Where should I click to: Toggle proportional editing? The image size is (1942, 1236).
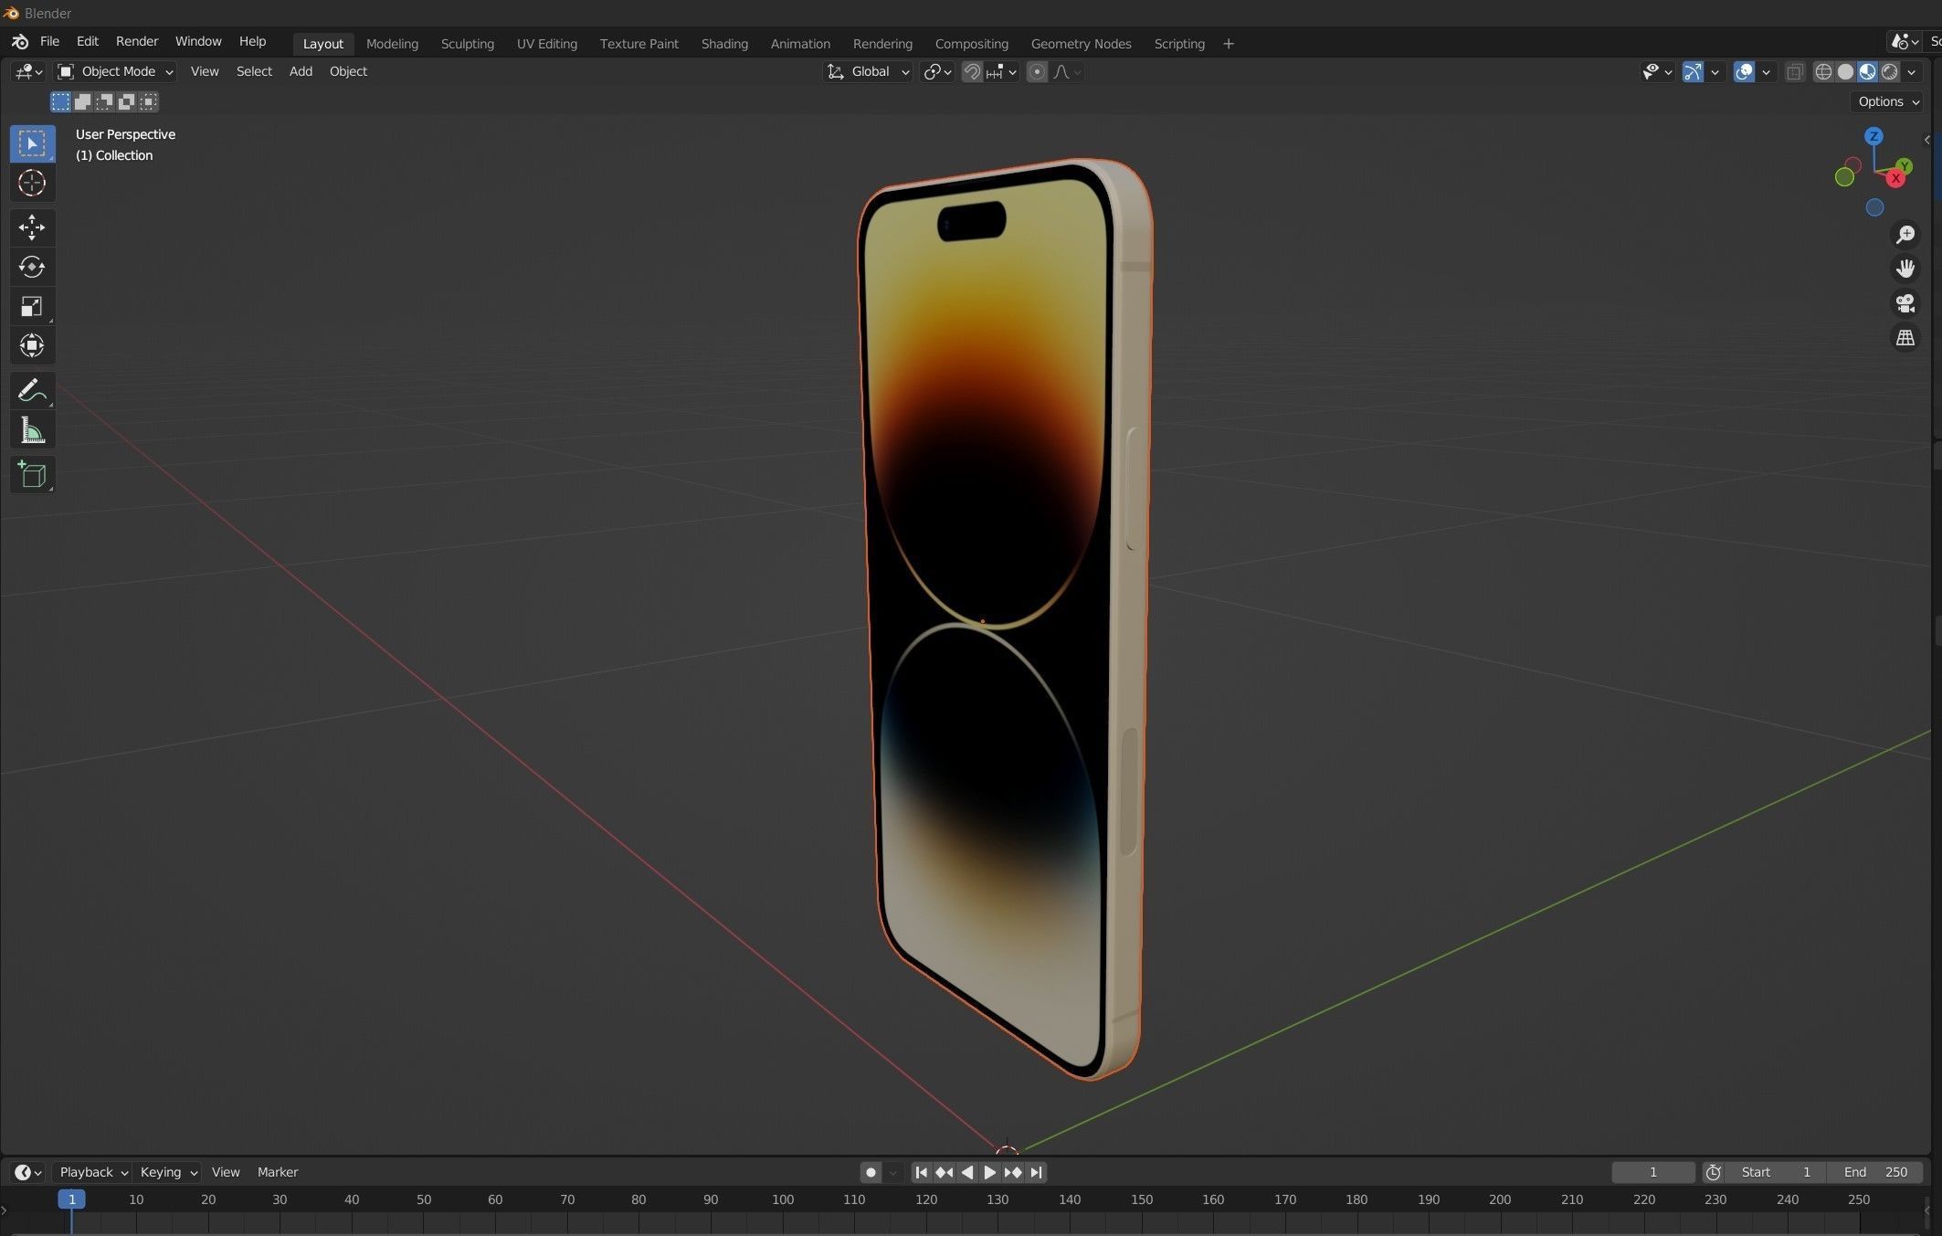coord(1037,71)
